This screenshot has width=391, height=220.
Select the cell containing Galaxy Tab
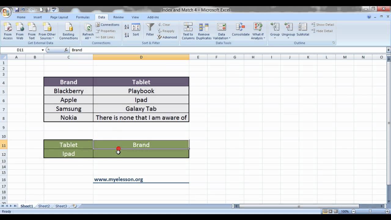tap(141, 109)
